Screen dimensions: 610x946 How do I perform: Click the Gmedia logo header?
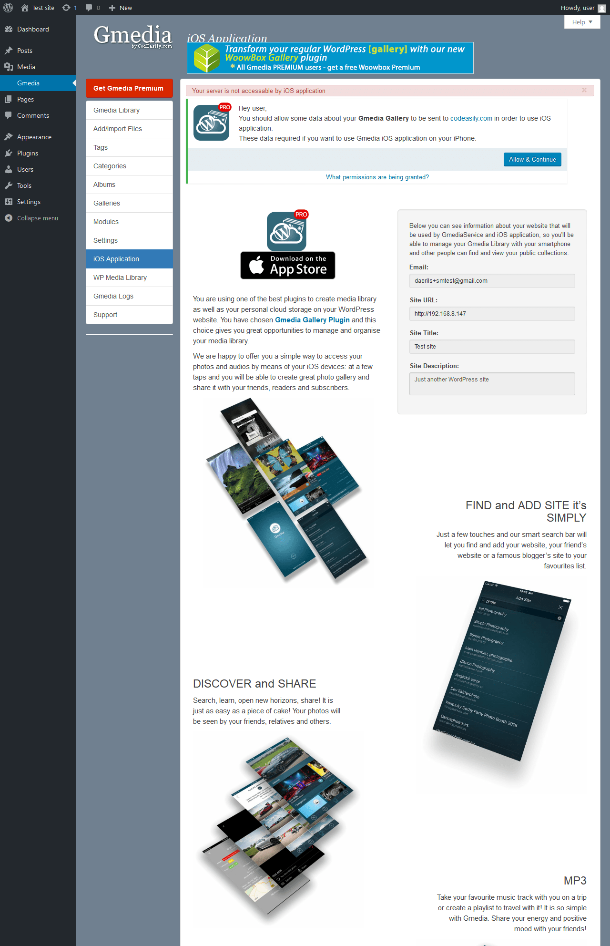click(x=133, y=36)
